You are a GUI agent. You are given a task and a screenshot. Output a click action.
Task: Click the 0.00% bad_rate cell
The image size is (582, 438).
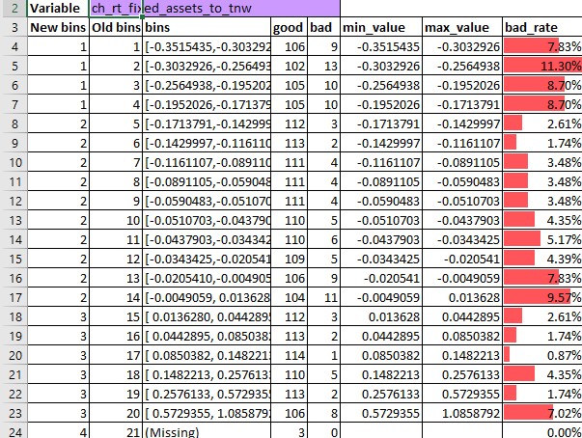pyautogui.click(x=542, y=431)
